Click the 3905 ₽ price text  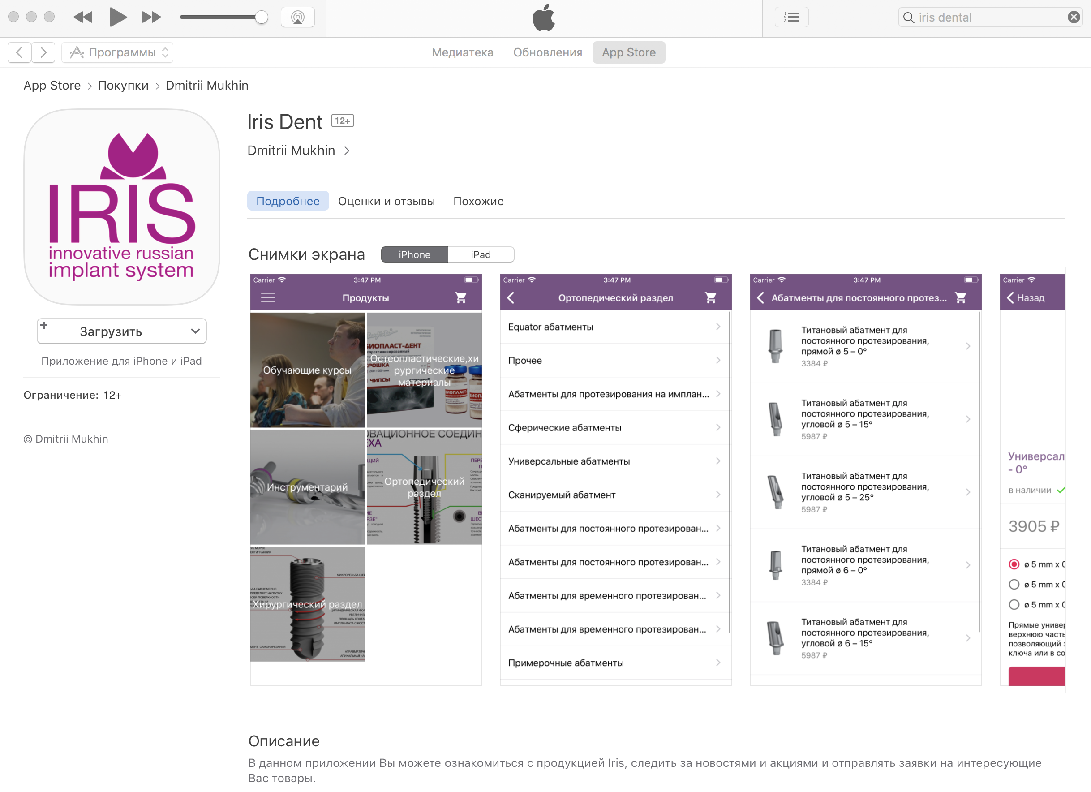[x=1034, y=526]
